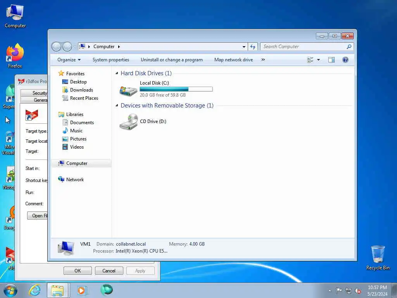Toggle the preview pane button
Image resolution: width=397 pixels, height=298 pixels.
point(331,60)
